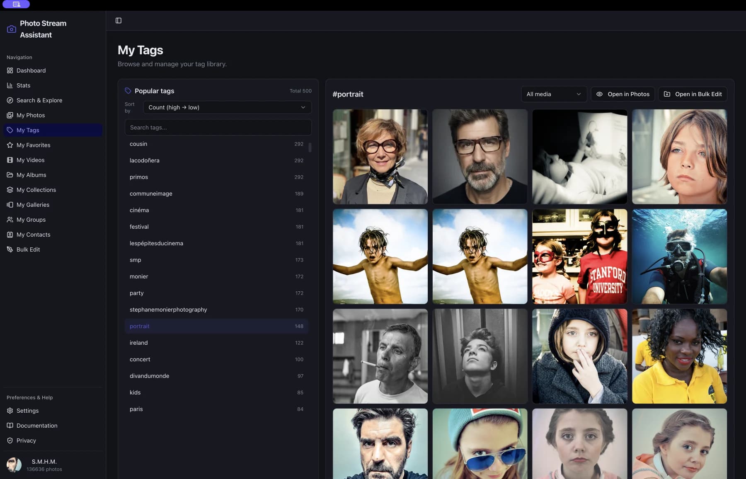746x479 pixels.
Task: Open the All media dropdown
Action: (x=554, y=94)
